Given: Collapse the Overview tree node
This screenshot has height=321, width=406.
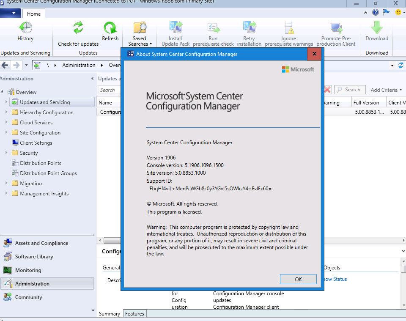Looking at the screenshot, I should (x=2, y=92).
